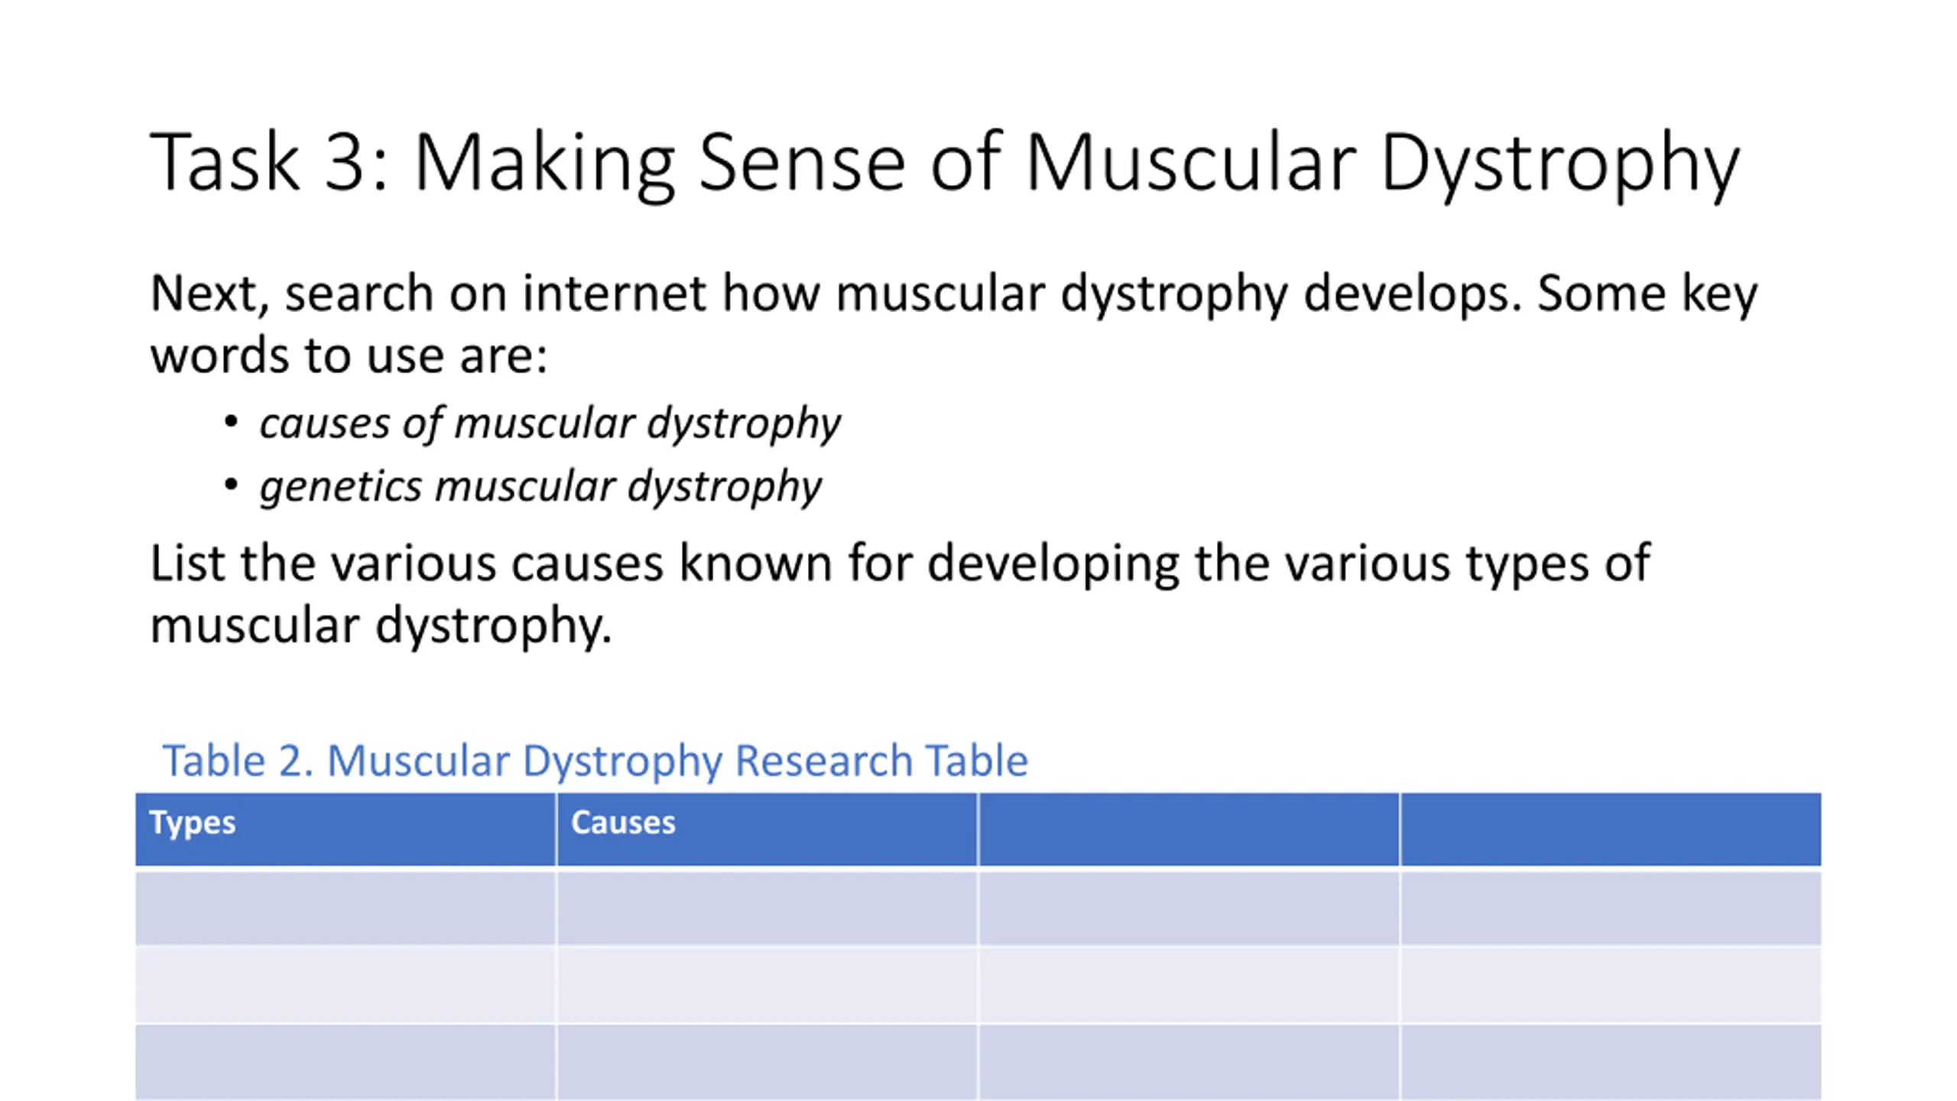Click the bullet 'genetics muscular dystrophy'
This screenshot has width=1957, height=1101.
(540, 486)
